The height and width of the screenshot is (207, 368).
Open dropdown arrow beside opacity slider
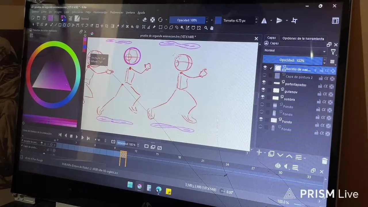click(212, 20)
